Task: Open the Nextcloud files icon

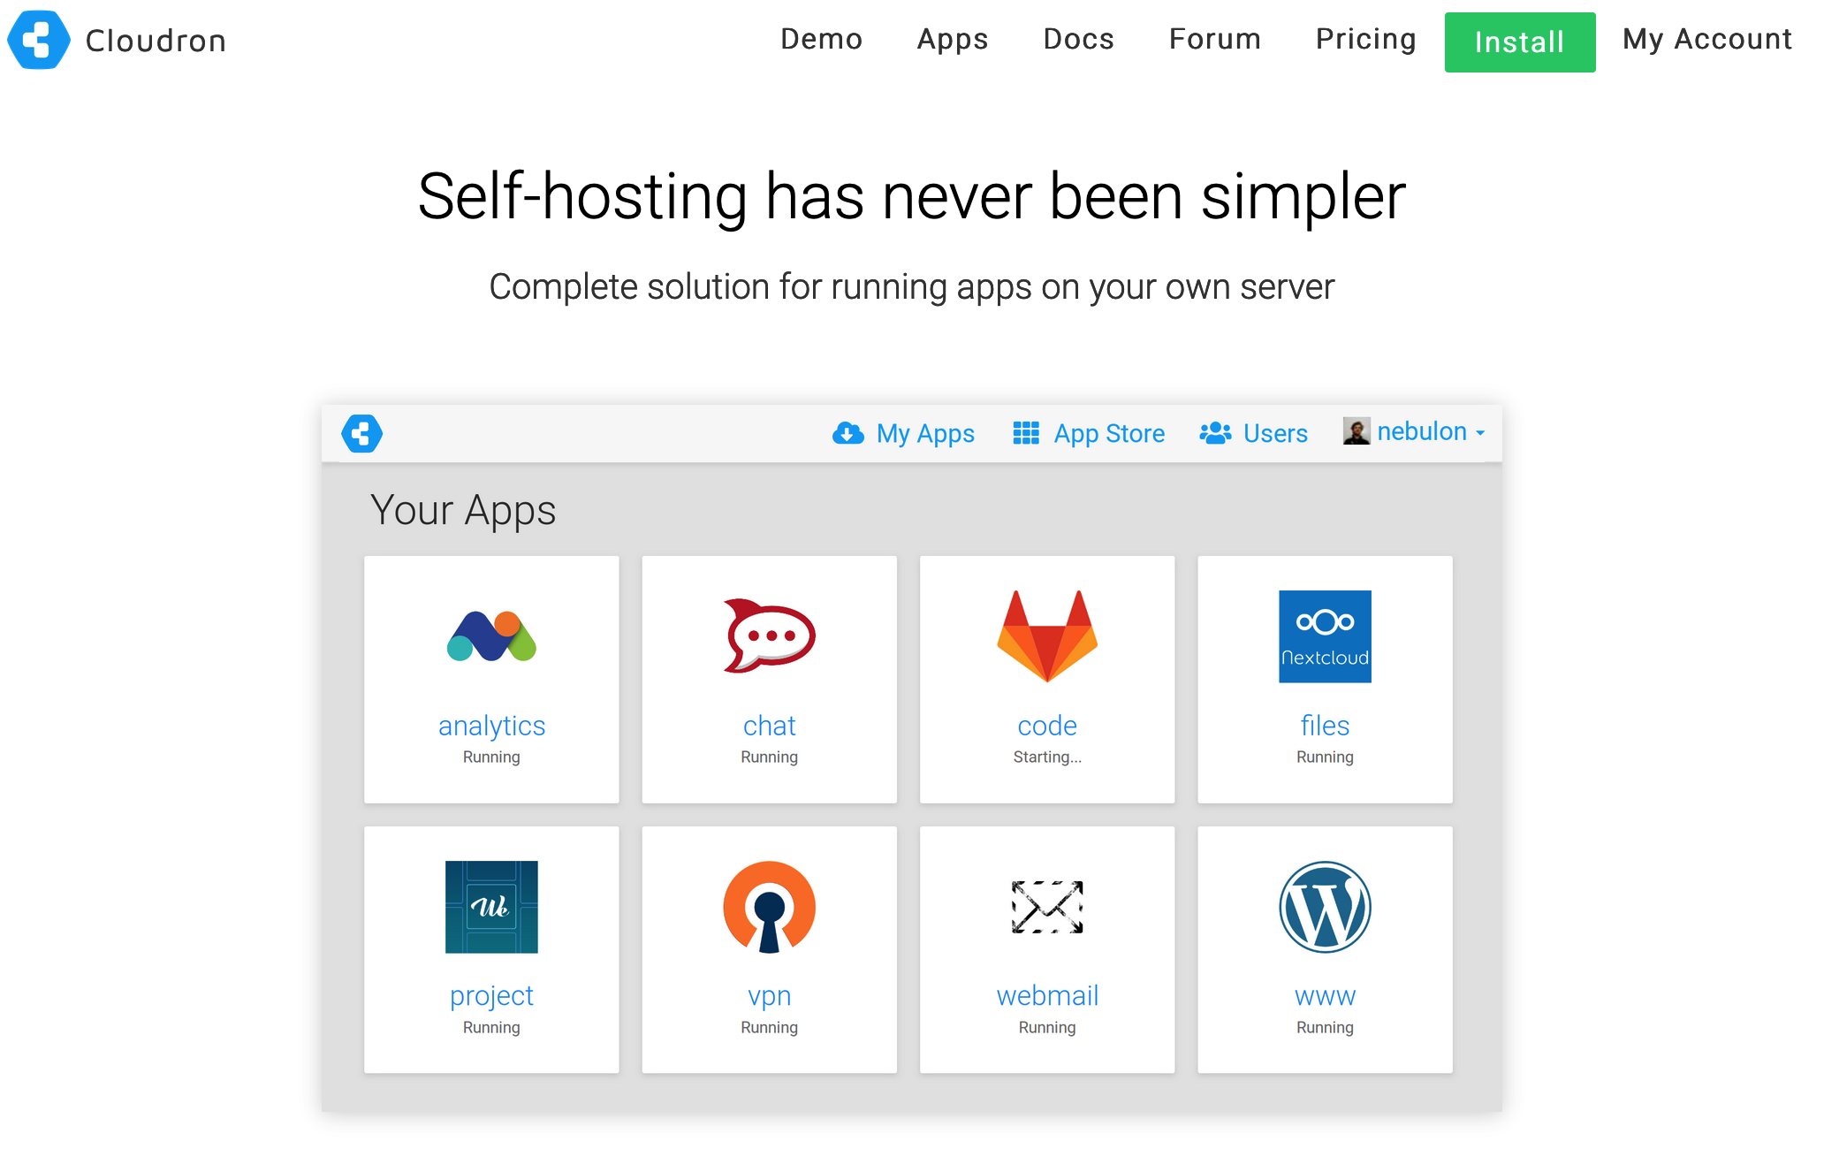Action: pos(1325,636)
